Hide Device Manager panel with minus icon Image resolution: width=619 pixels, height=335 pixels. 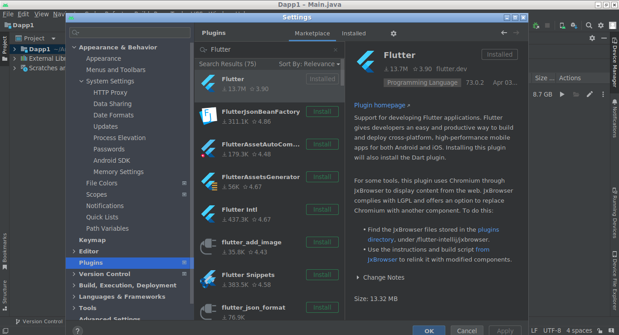point(604,38)
